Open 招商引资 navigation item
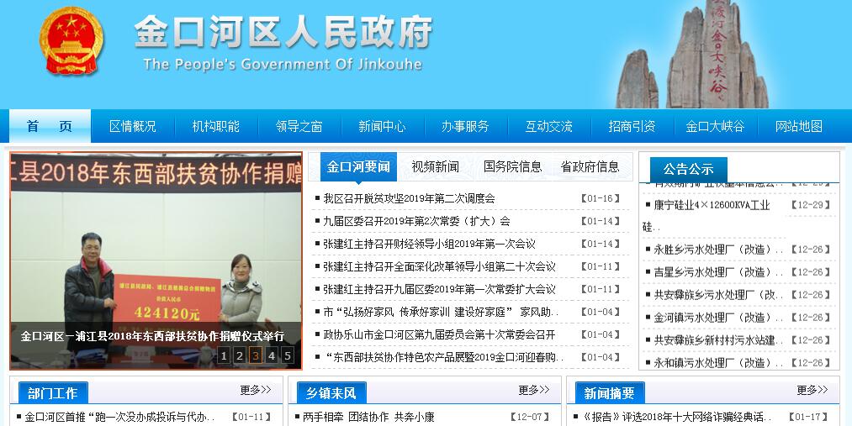Screen dimensions: 852x426 click(632, 126)
